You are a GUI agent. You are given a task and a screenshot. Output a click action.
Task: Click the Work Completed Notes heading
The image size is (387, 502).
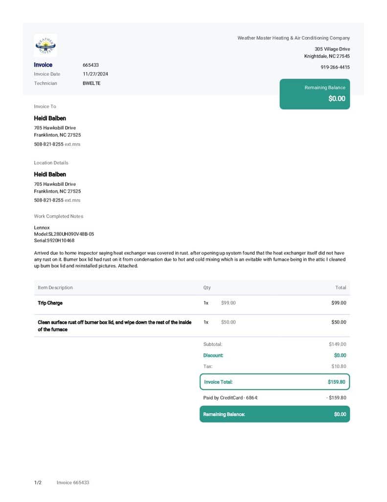click(x=59, y=216)
